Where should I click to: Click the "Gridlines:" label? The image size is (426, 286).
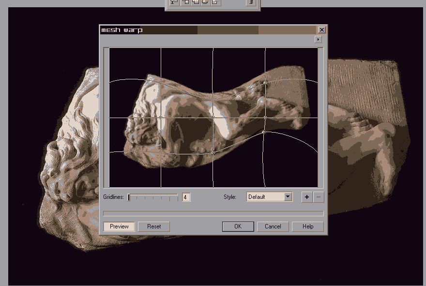click(113, 197)
